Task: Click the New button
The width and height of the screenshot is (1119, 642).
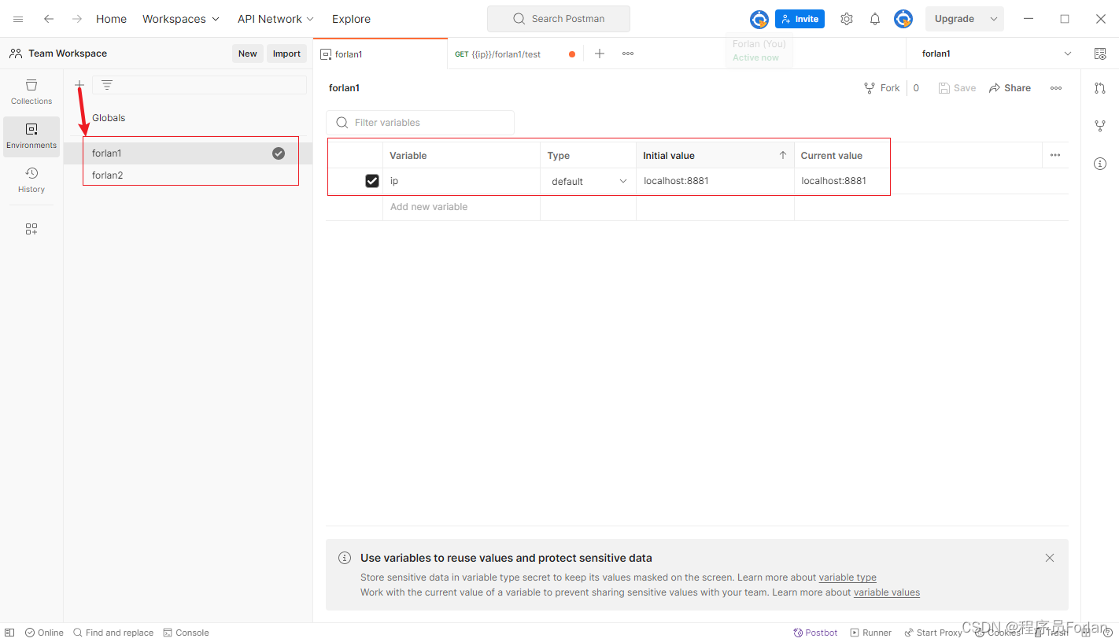Action: (248, 53)
